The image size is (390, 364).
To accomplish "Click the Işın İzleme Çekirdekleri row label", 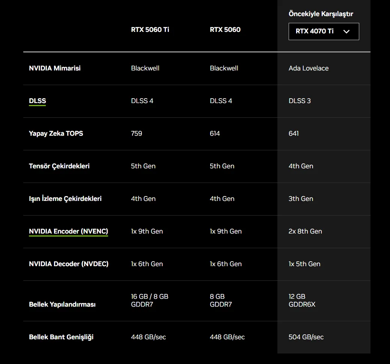I will [65, 199].
